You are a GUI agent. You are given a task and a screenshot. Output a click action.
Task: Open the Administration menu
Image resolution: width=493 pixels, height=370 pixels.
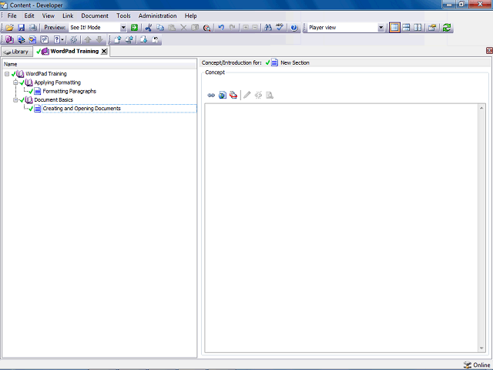point(157,15)
